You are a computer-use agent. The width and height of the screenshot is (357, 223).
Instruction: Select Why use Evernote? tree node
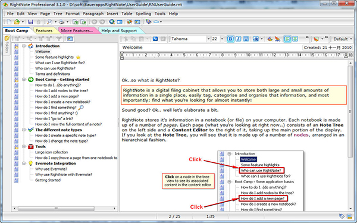click(x=51, y=169)
